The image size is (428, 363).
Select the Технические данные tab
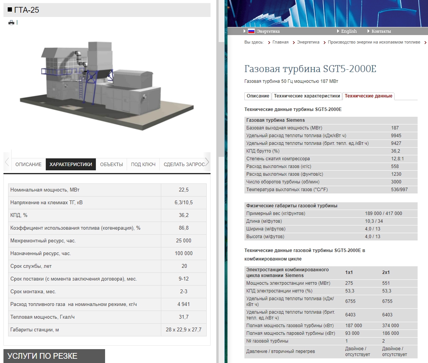pos(368,96)
